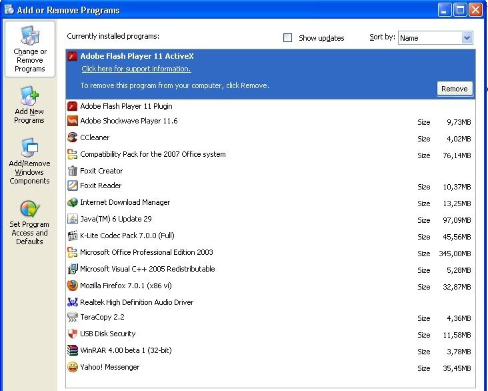This screenshot has width=488, height=391.
Task: Select the TeraCopy 2.2 list entry
Action: 102,317
